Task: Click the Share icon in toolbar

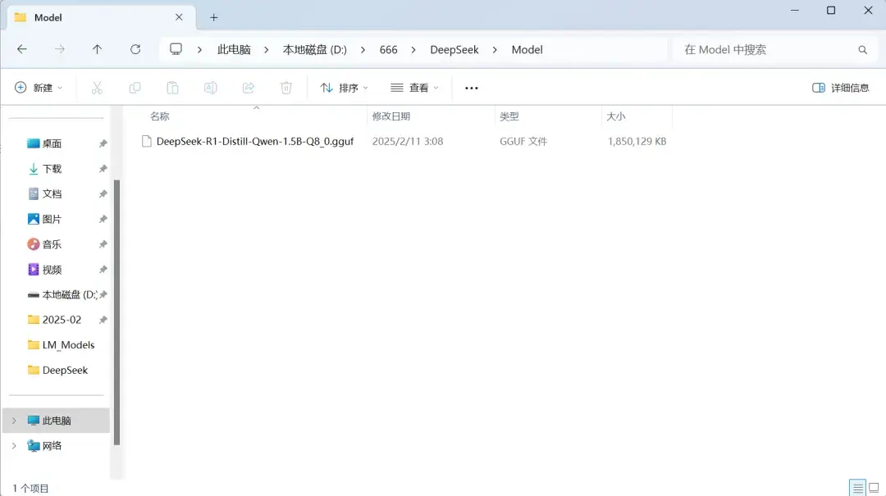Action: point(248,88)
